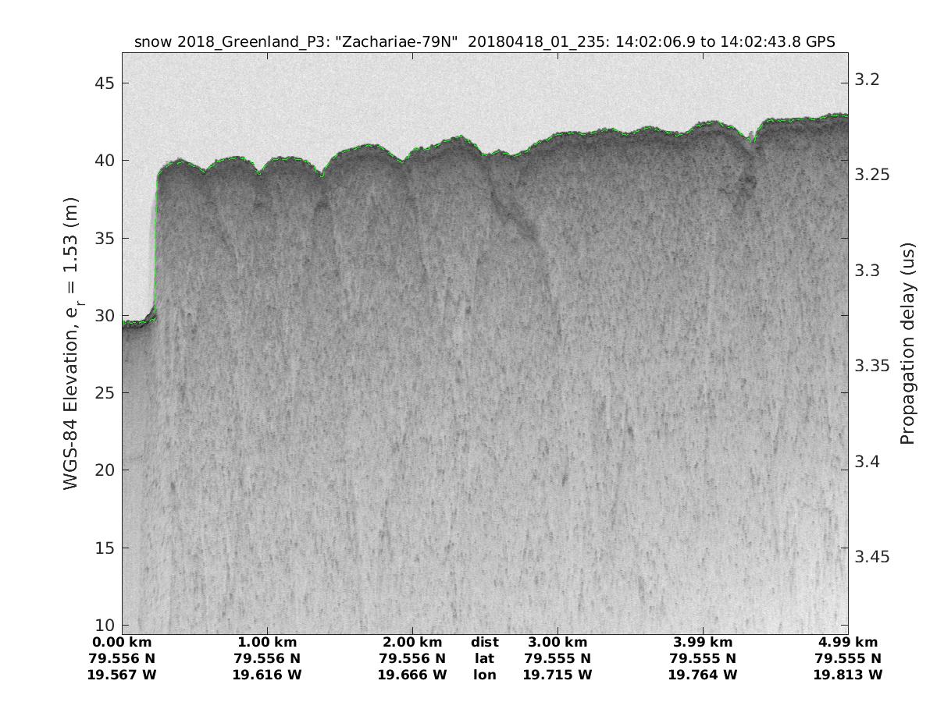Click the elevation tick label 25

105,392
